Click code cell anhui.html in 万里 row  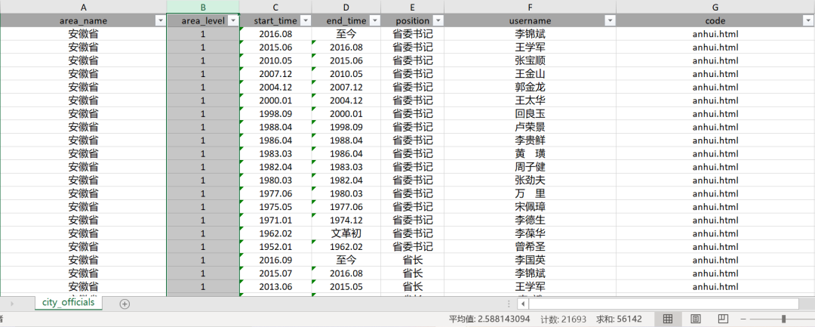[715, 193]
